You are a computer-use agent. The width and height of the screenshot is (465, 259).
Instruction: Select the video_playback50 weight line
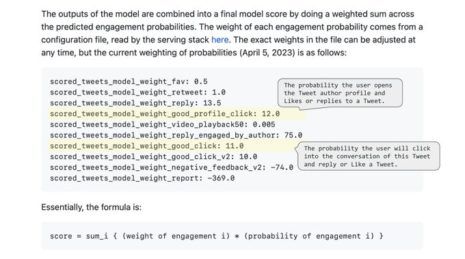[x=163, y=124]
